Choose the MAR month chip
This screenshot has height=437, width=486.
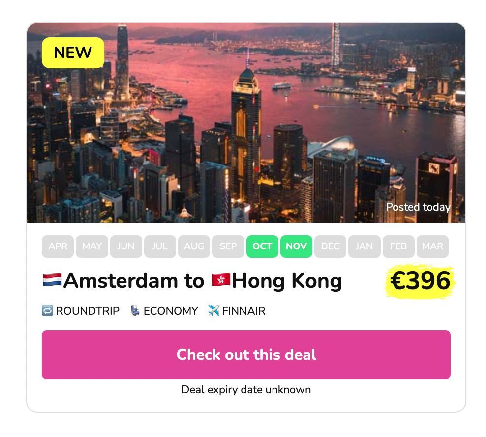[x=432, y=246]
